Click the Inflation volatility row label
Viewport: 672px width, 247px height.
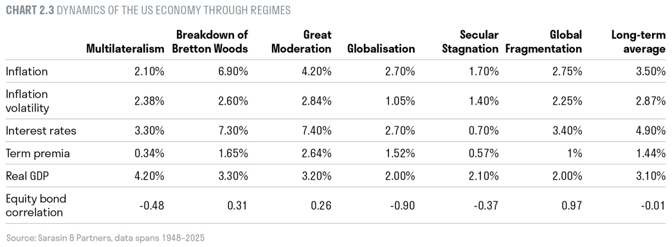[28, 101]
